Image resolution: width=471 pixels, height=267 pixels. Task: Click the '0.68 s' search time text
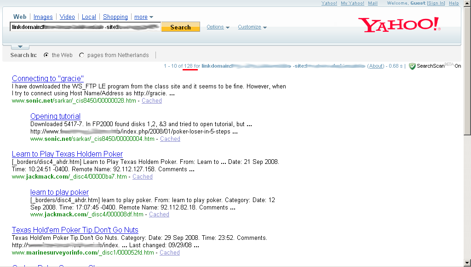396,66
